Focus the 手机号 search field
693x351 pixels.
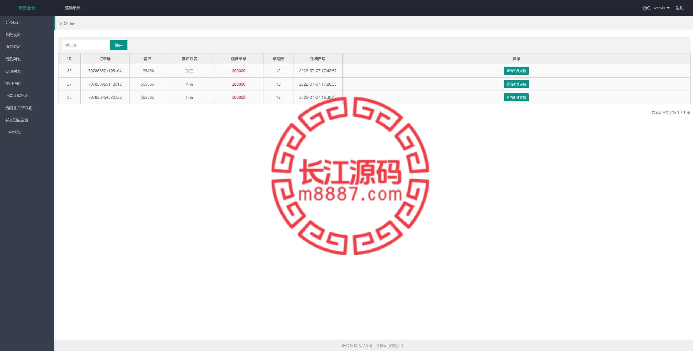(86, 45)
